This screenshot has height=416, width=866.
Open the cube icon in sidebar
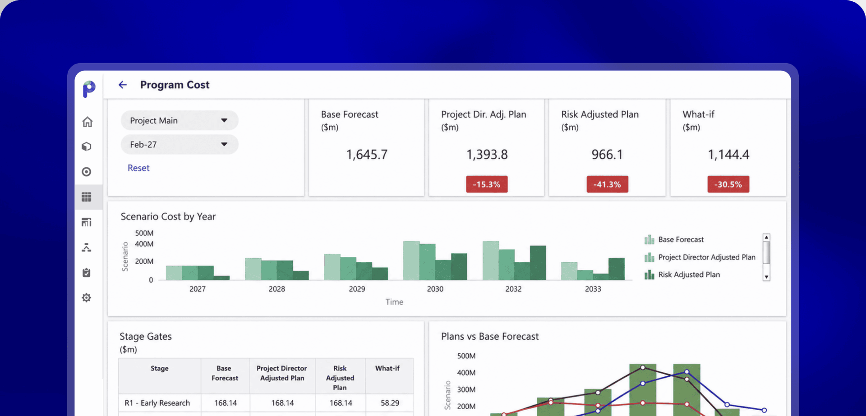pos(87,146)
